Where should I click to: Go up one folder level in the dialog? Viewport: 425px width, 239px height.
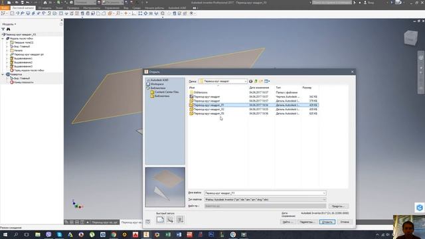pos(256,81)
